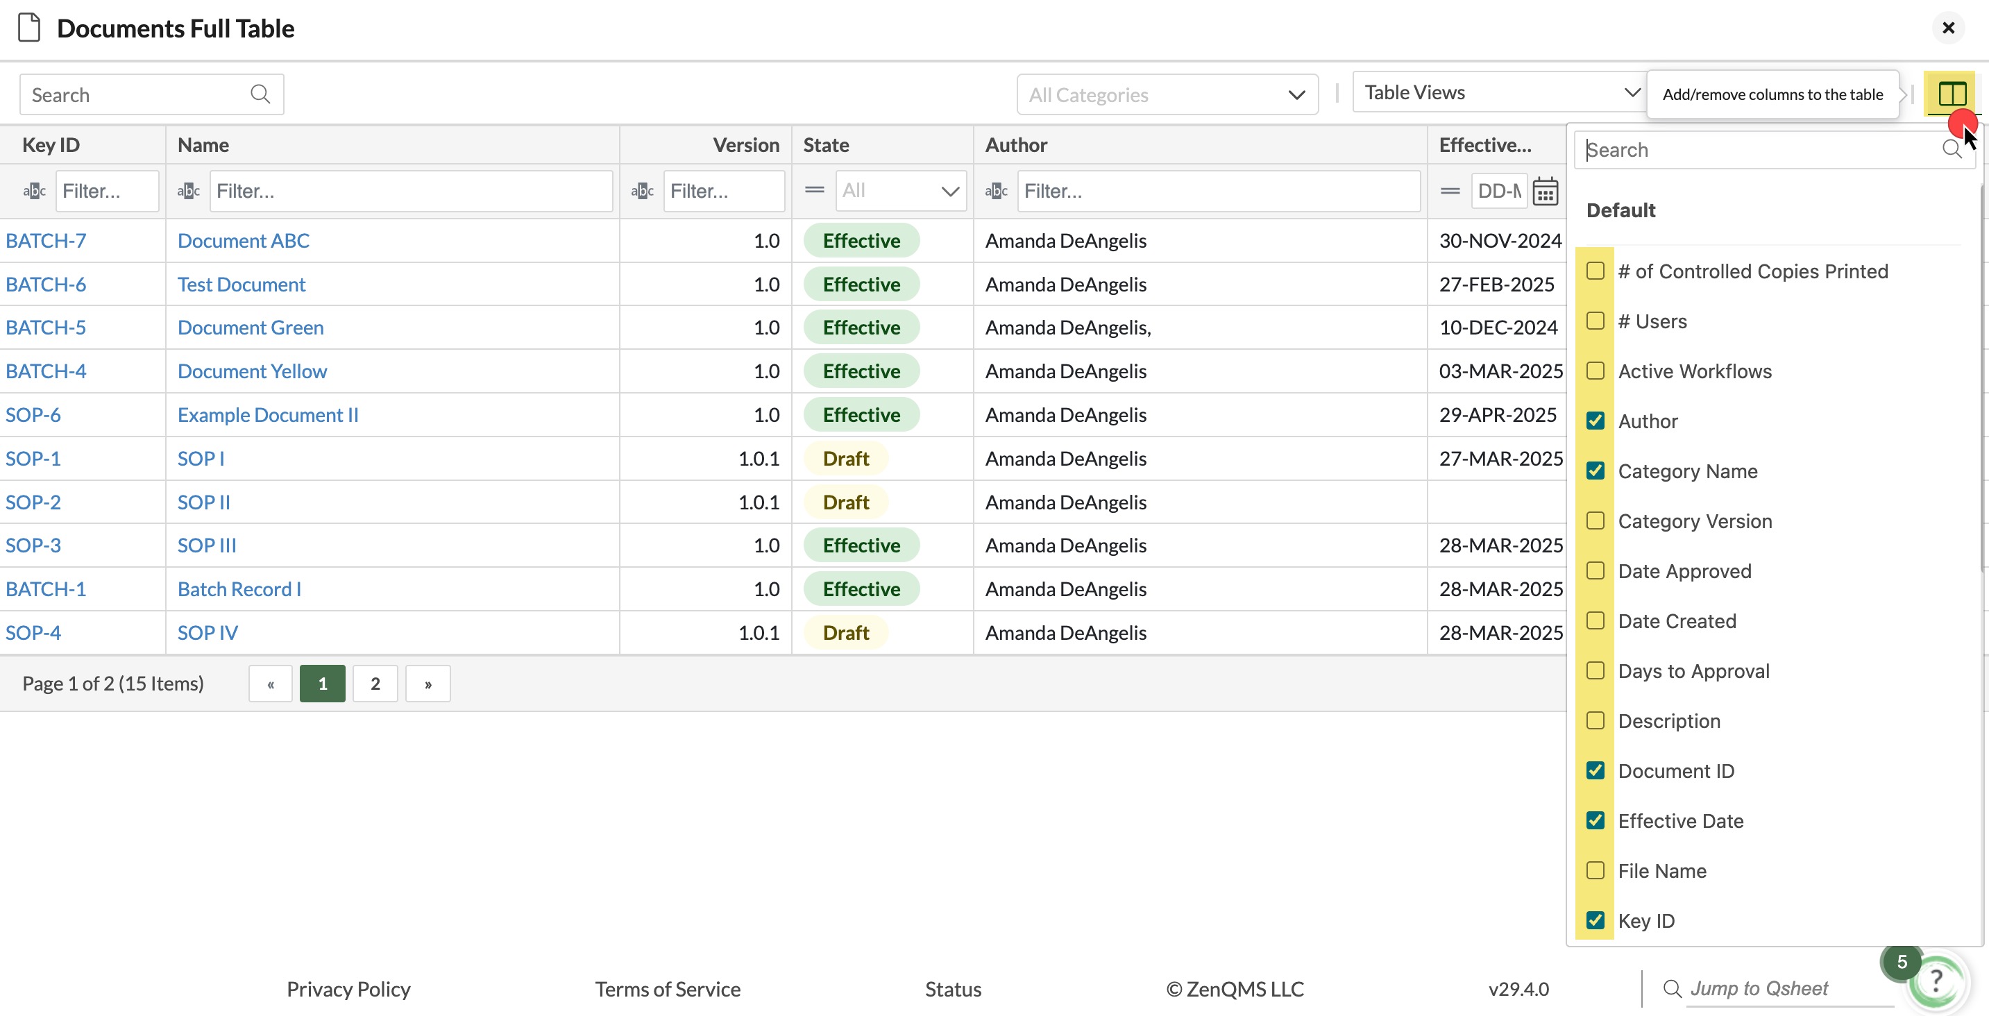Click the Effective date equals operator icon
The image size is (1989, 1016).
(x=1450, y=191)
